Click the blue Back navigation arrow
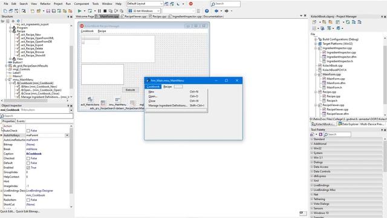Screen dimensions: 387x218 216,11
